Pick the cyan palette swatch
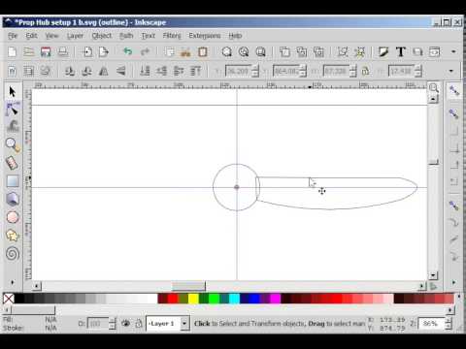 [234, 299]
